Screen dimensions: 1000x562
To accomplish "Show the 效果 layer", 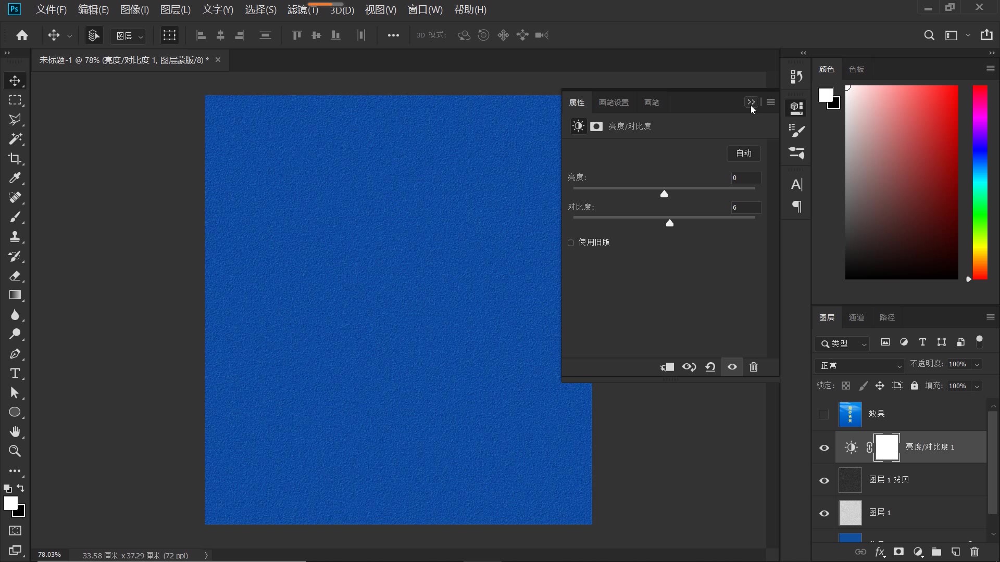I will pyautogui.click(x=823, y=414).
